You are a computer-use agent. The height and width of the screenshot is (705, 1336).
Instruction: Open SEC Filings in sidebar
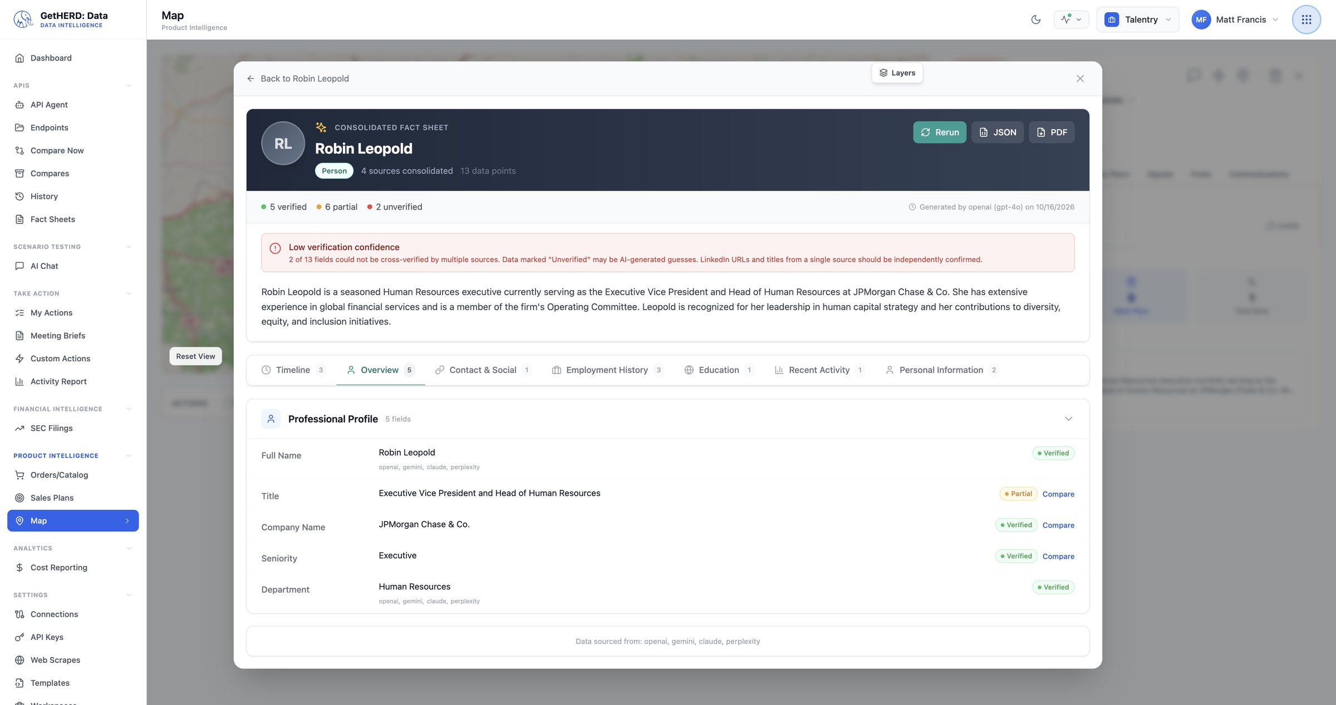click(73, 428)
